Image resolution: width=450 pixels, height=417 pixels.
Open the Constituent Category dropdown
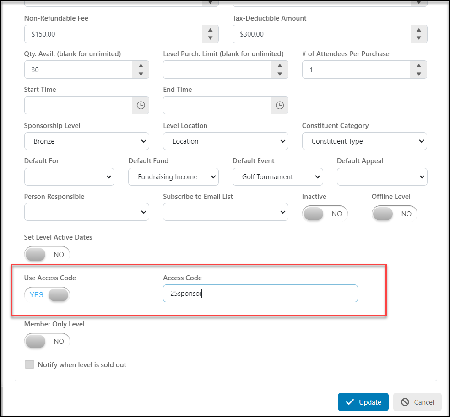[364, 141]
